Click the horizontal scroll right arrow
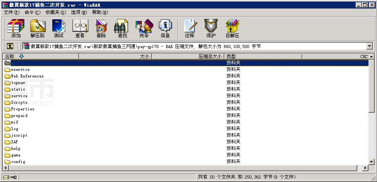377x182 pixels. 366,168
